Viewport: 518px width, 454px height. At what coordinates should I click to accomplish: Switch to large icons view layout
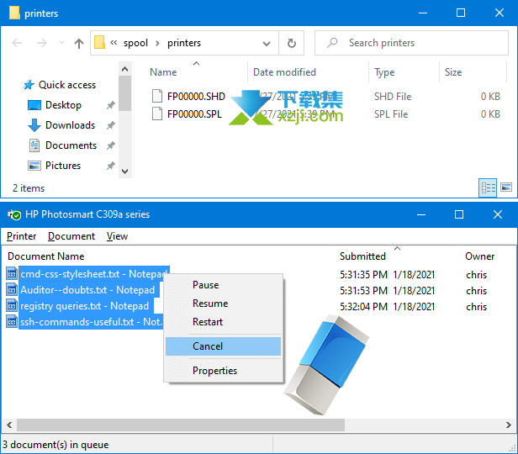506,187
